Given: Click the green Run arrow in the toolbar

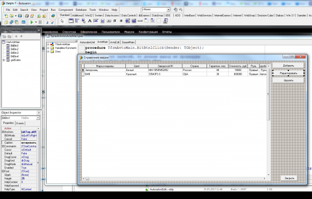Looking at the screenshot, I should click(x=31, y=22).
